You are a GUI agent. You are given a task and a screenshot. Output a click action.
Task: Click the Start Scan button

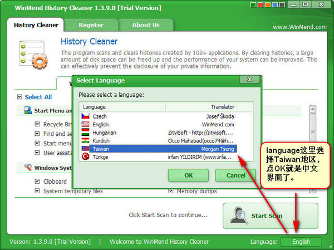(x=271, y=215)
